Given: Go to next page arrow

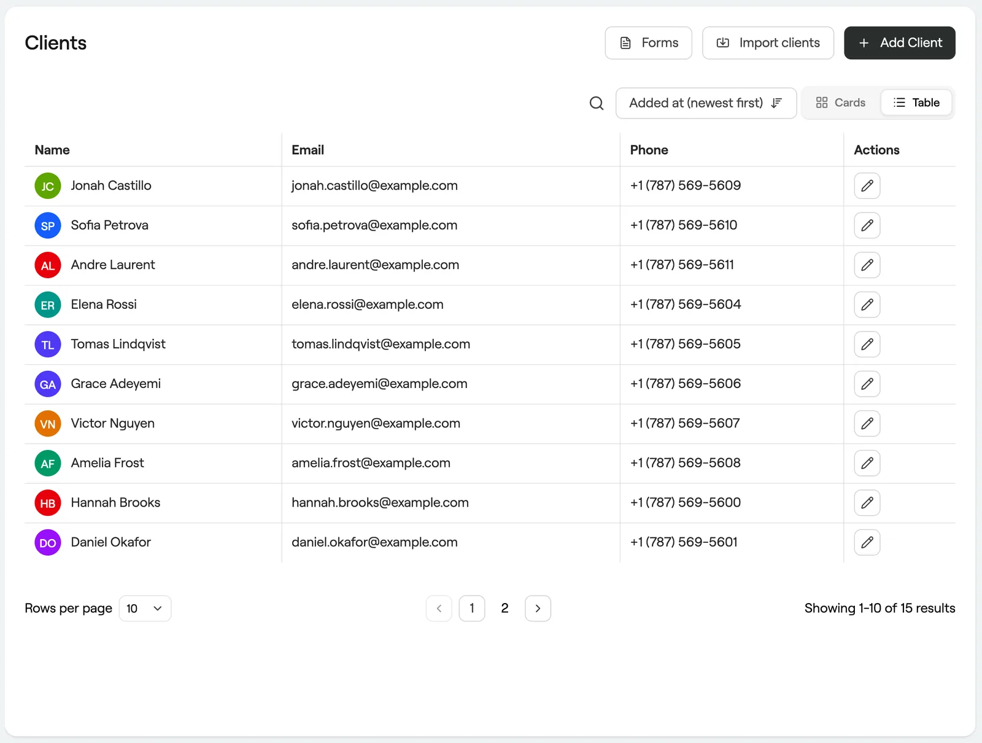Looking at the screenshot, I should [538, 609].
